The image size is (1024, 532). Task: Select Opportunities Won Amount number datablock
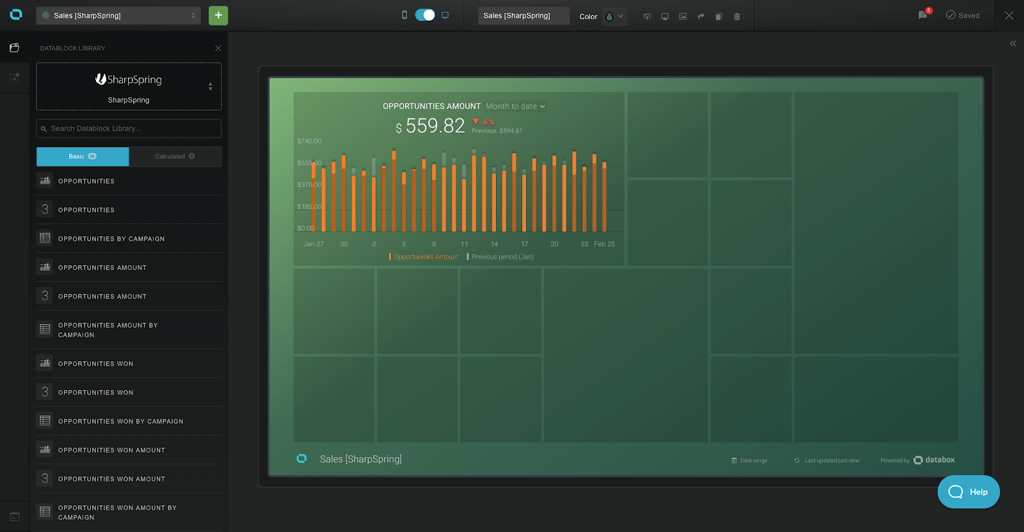point(129,478)
